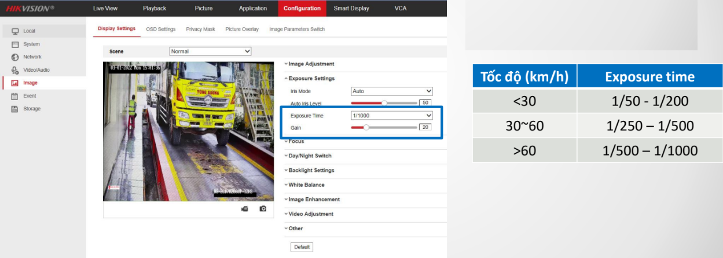This screenshot has width=723, height=258.
Task: Open the Iris Mode dropdown
Action: (392, 91)
